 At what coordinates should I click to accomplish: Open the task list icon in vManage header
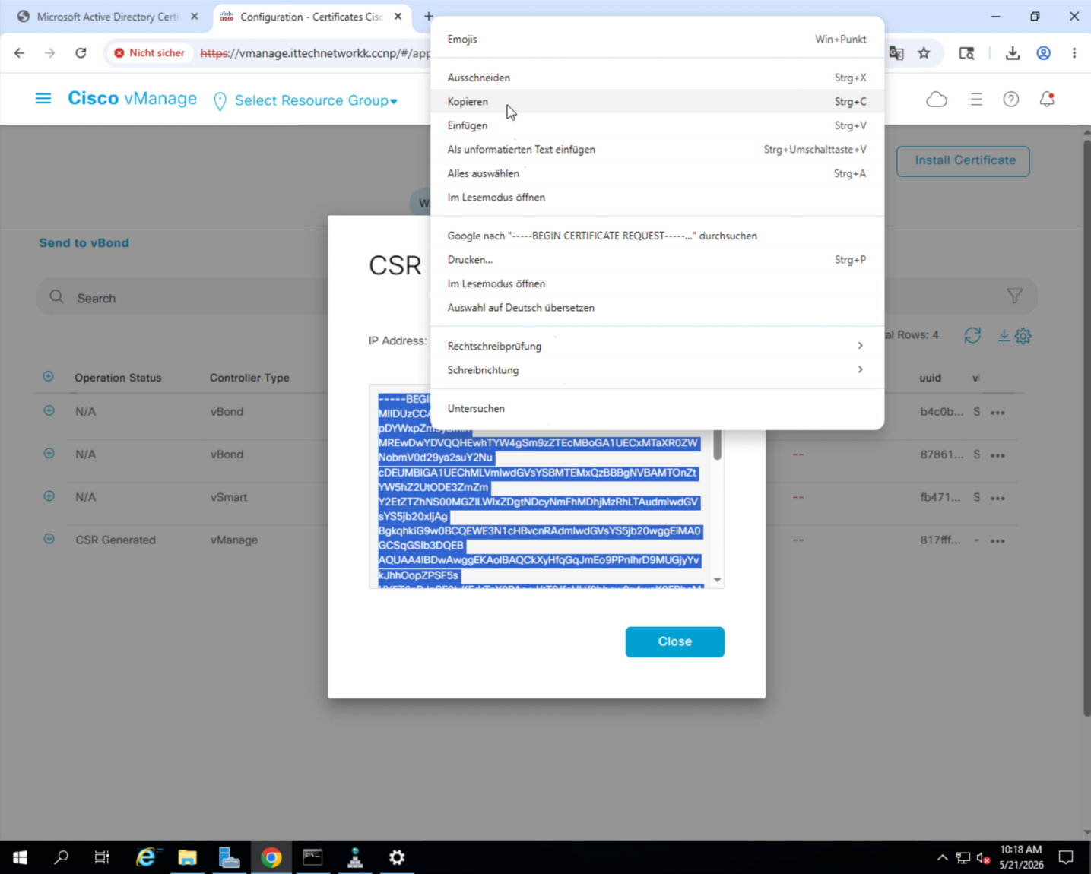pyautogui.click(x=975, y=100)
